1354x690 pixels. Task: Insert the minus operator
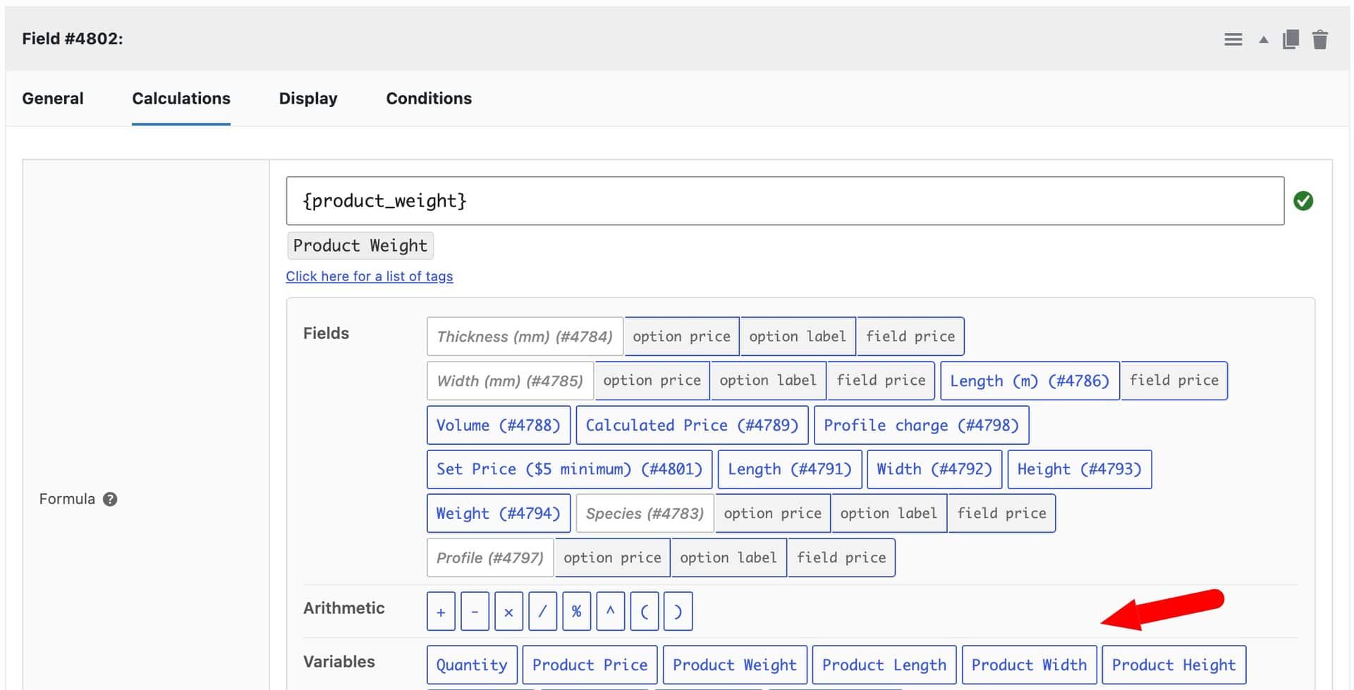point(475,611)
